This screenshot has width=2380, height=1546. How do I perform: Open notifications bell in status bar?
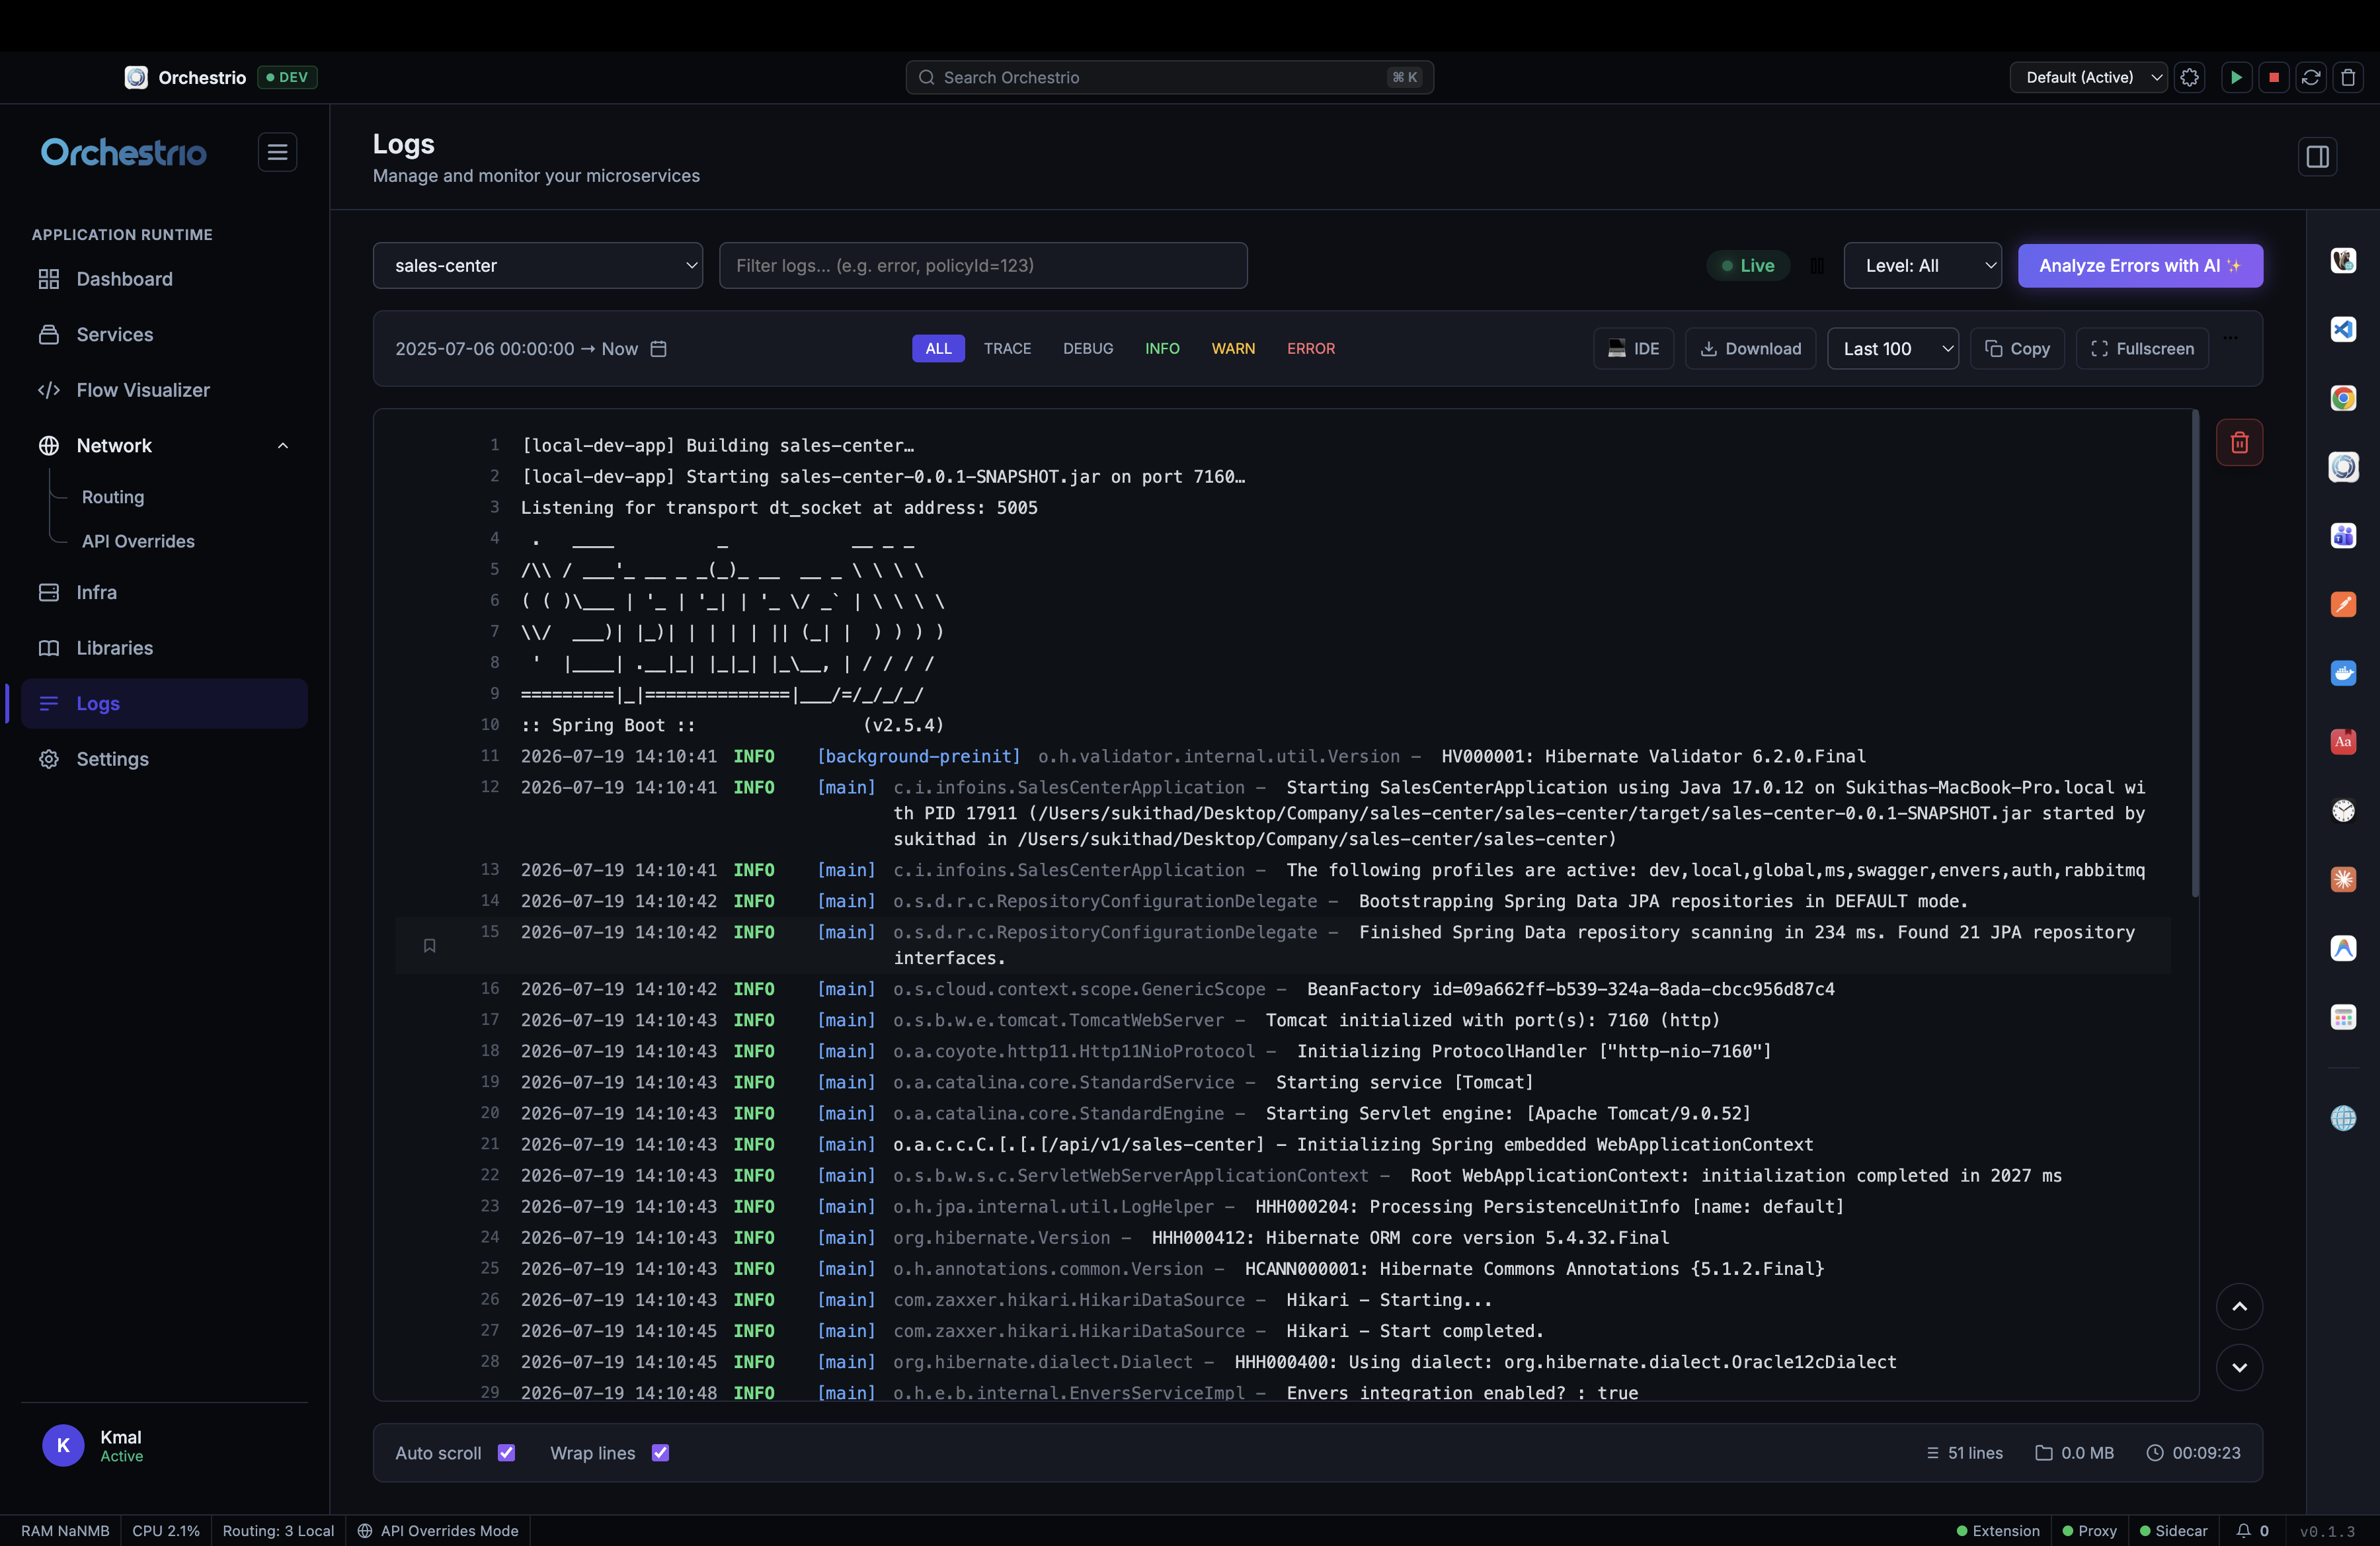click(2243, 1531)
